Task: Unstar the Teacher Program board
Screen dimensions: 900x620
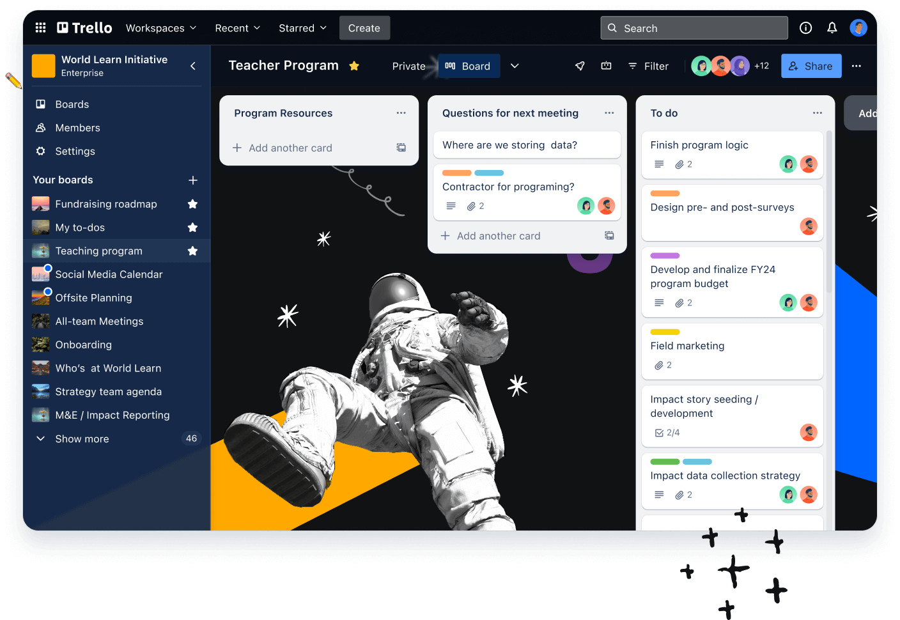Action: pos(354,66)
